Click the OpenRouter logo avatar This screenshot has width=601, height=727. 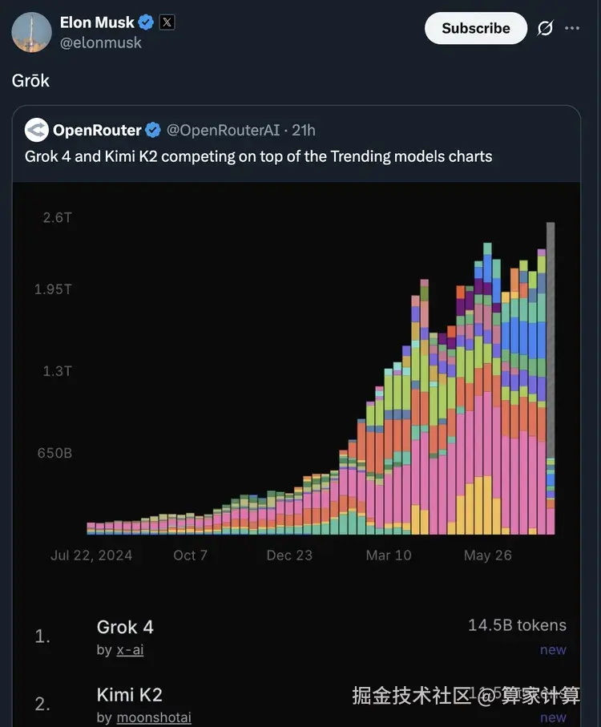tap(36, 130)
